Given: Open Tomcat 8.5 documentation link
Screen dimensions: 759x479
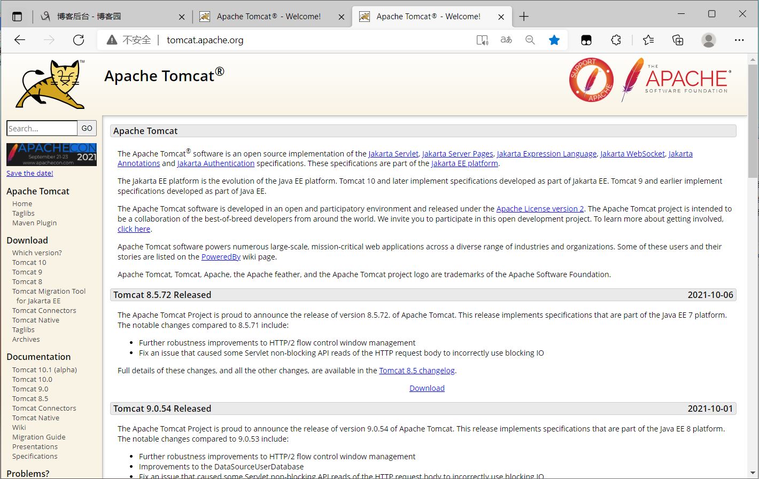Looking at the screenshot, I should 30,398.
